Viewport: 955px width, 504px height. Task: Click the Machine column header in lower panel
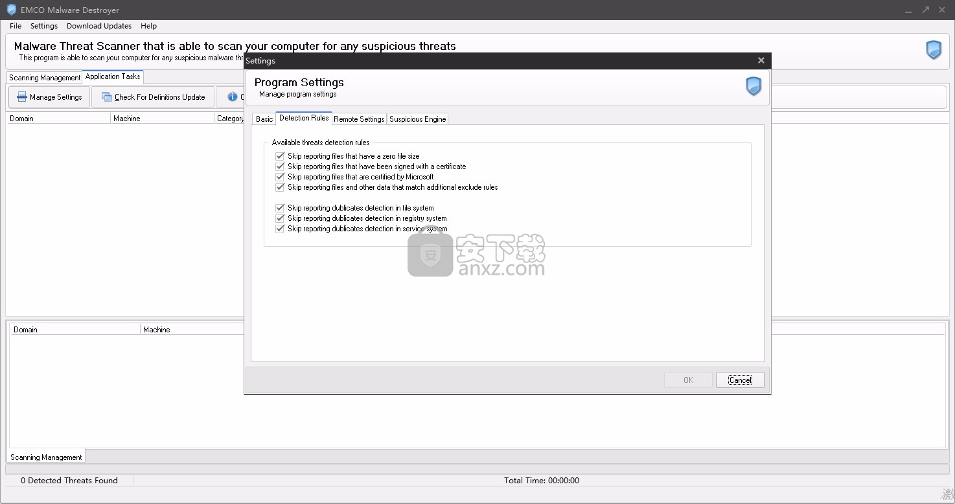(x=192, y=330)
